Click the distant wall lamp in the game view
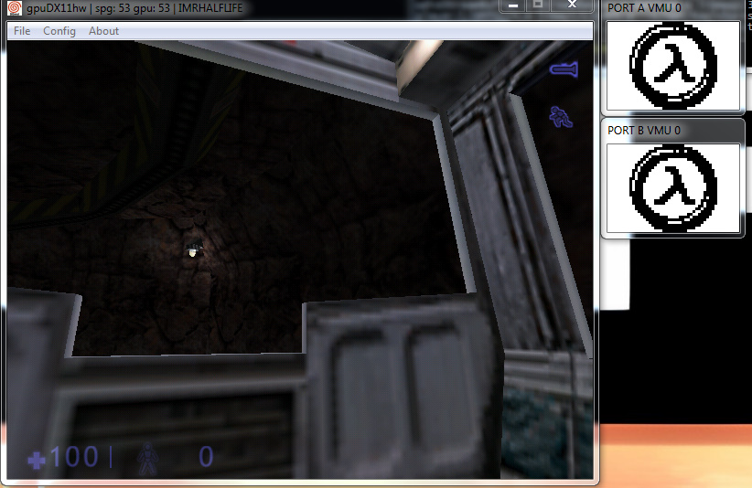The height and width of the screenshot is (488, 752). pos(194,249)
